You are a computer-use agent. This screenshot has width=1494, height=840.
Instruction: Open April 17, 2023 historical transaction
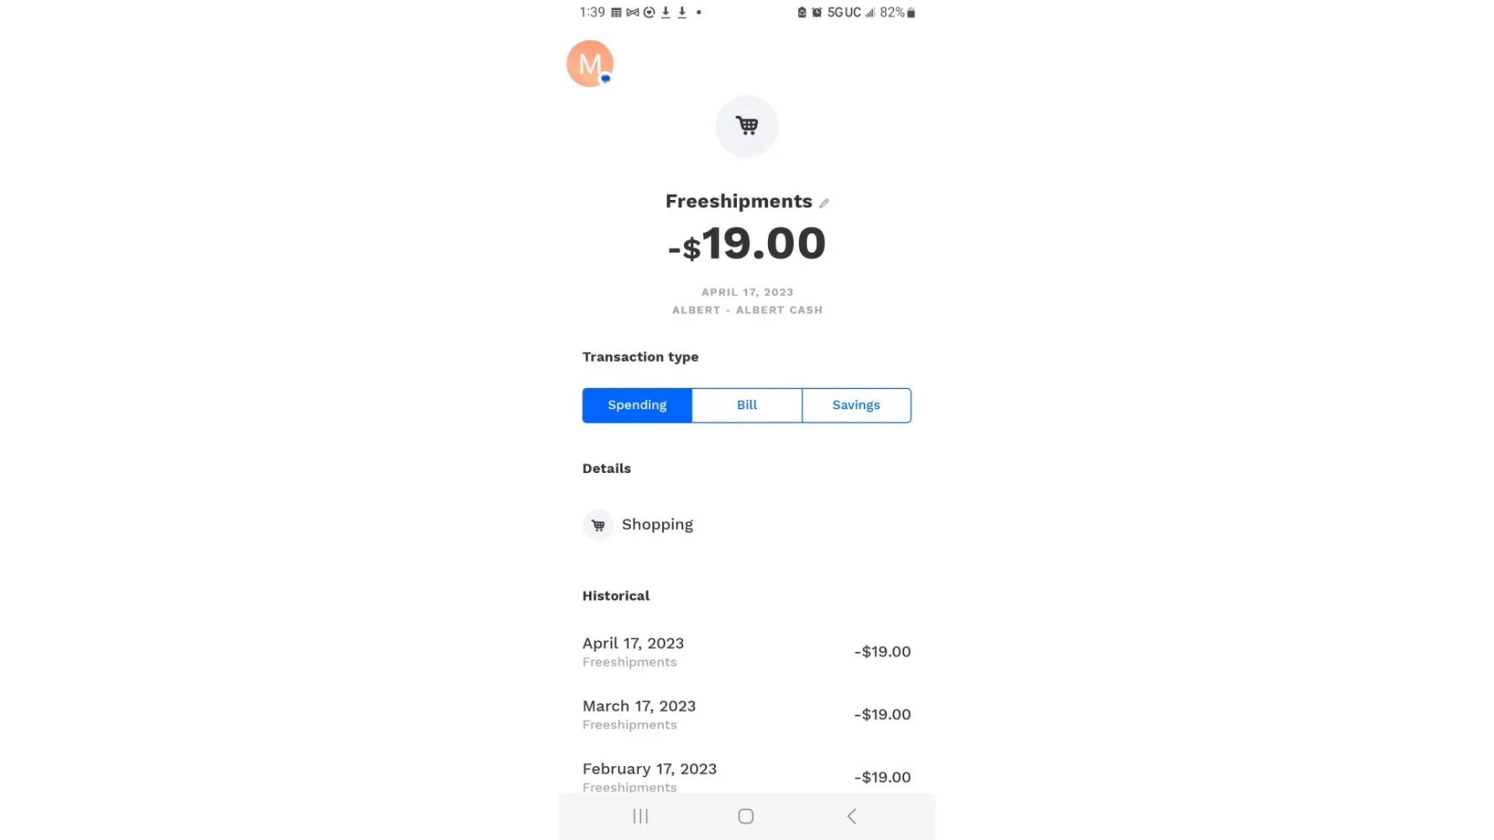tap(746, 652)
